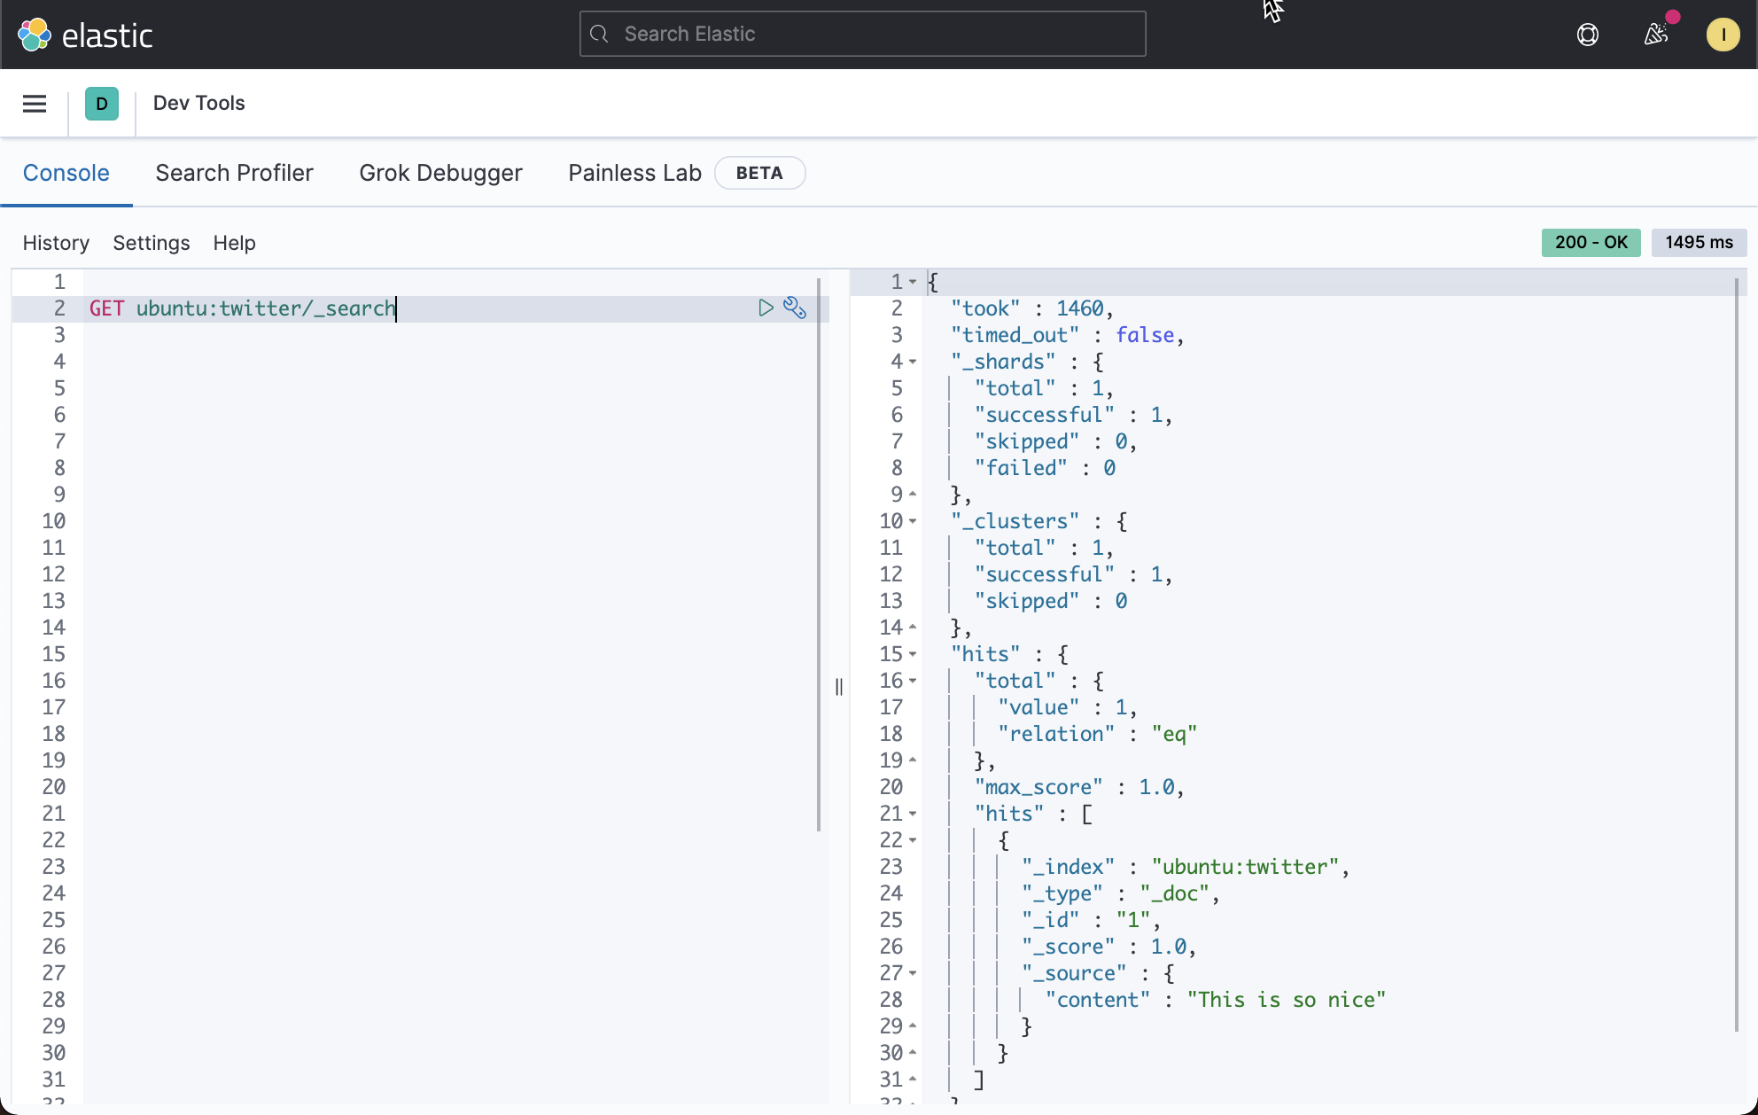1758x1115 pixels.
Task: Collapse the _source object in the response
Action: (914, 973)
